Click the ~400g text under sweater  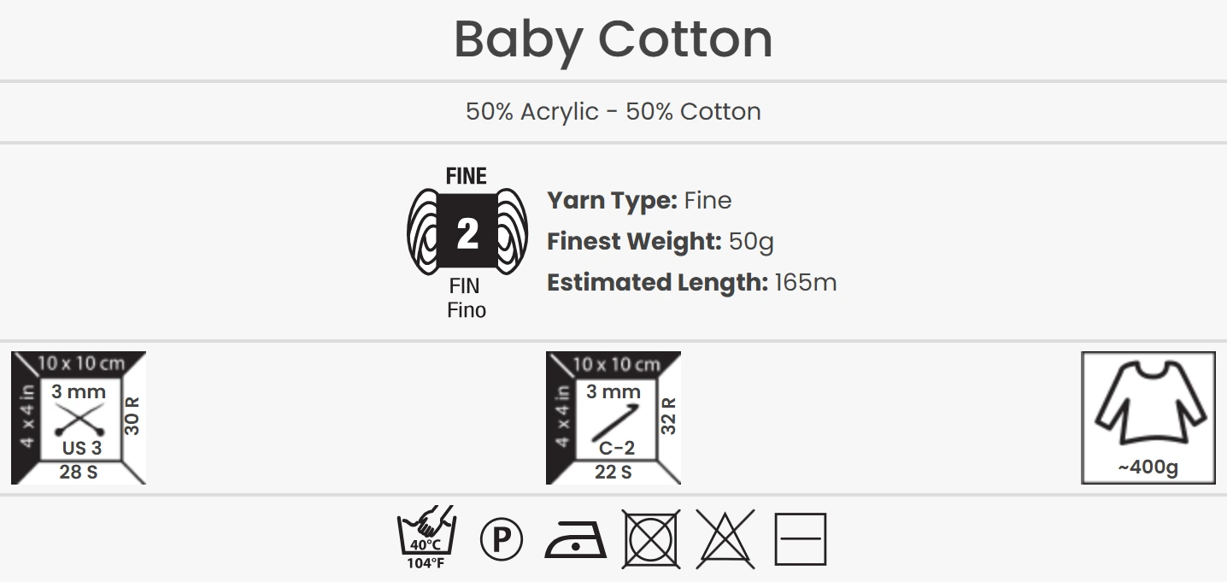click(x=1148, y=467)
